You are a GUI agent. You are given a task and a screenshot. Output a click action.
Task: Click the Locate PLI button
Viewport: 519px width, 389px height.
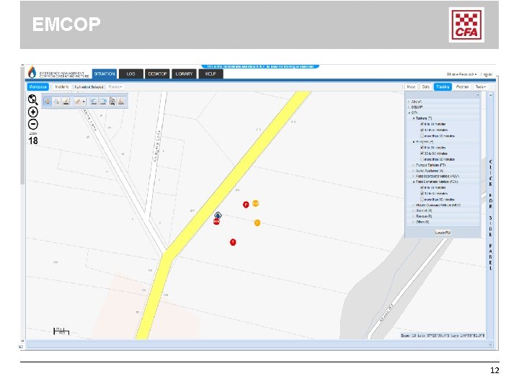[443, 233]
